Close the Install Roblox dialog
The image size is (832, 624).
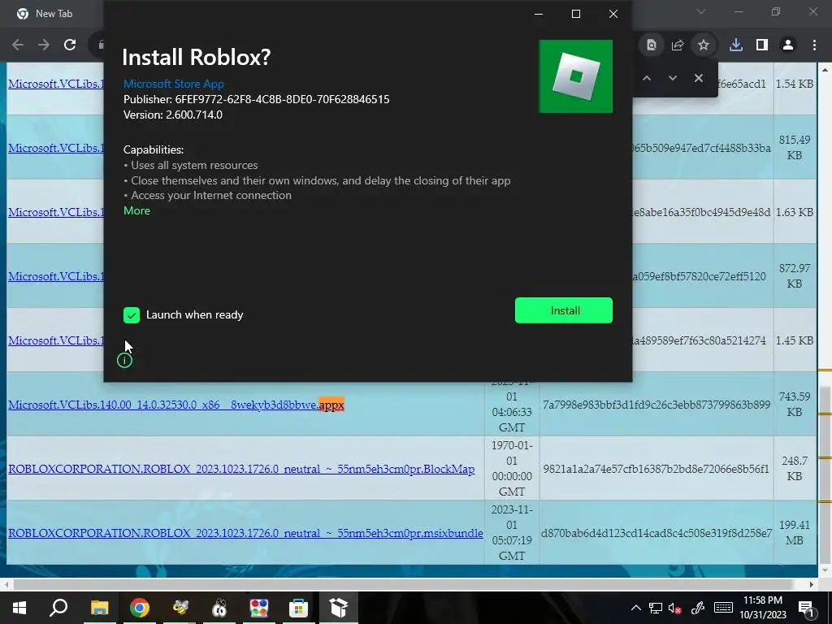pos(613,14)
